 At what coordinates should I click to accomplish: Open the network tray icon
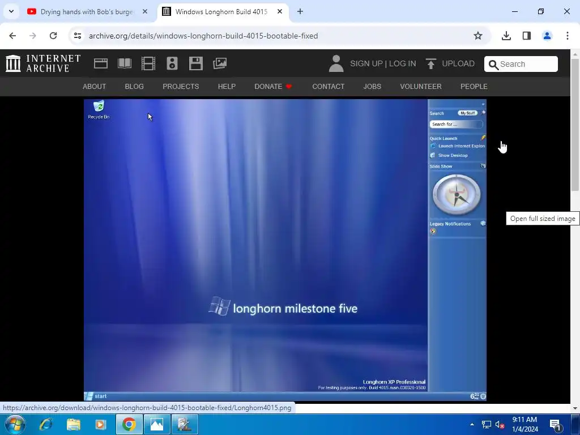pyautogui.click(x=486, y=425)
